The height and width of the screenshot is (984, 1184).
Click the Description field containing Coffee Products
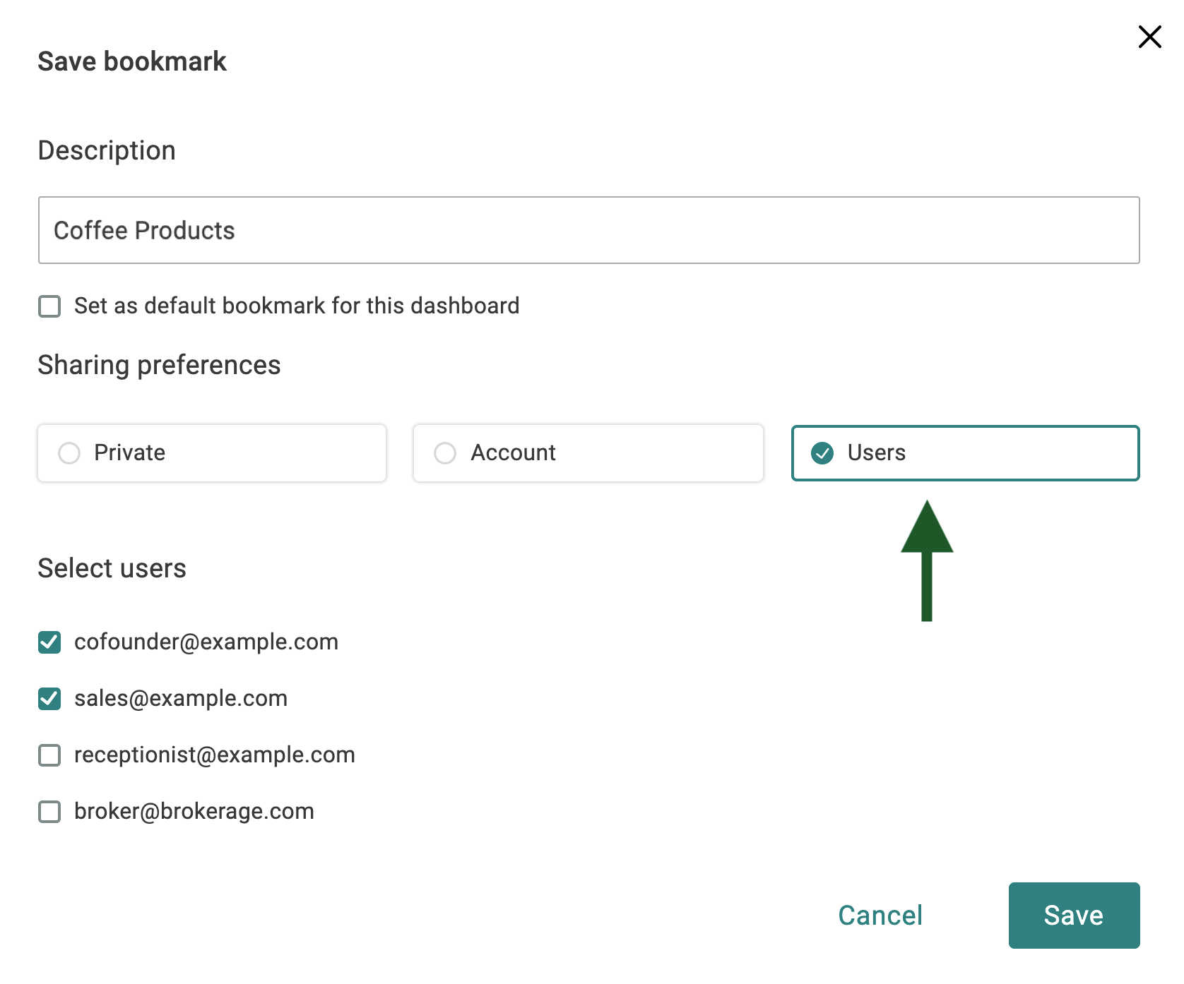pos(588,230)
